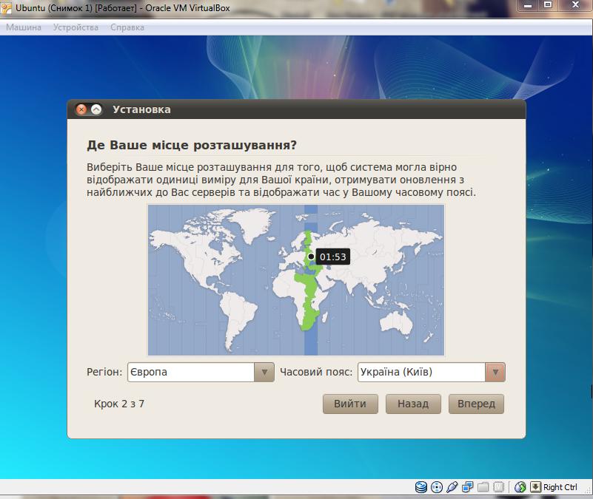
Task: Minimize the VirtualBox window
Action: pos(529,5)
